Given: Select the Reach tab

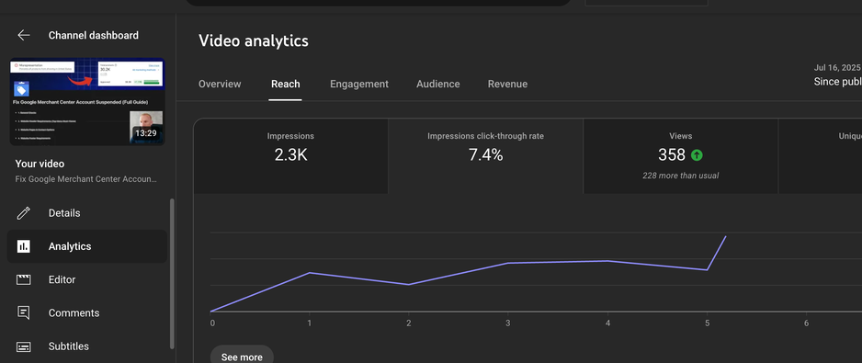Looking at the screenshot, I should pos(285,85).
